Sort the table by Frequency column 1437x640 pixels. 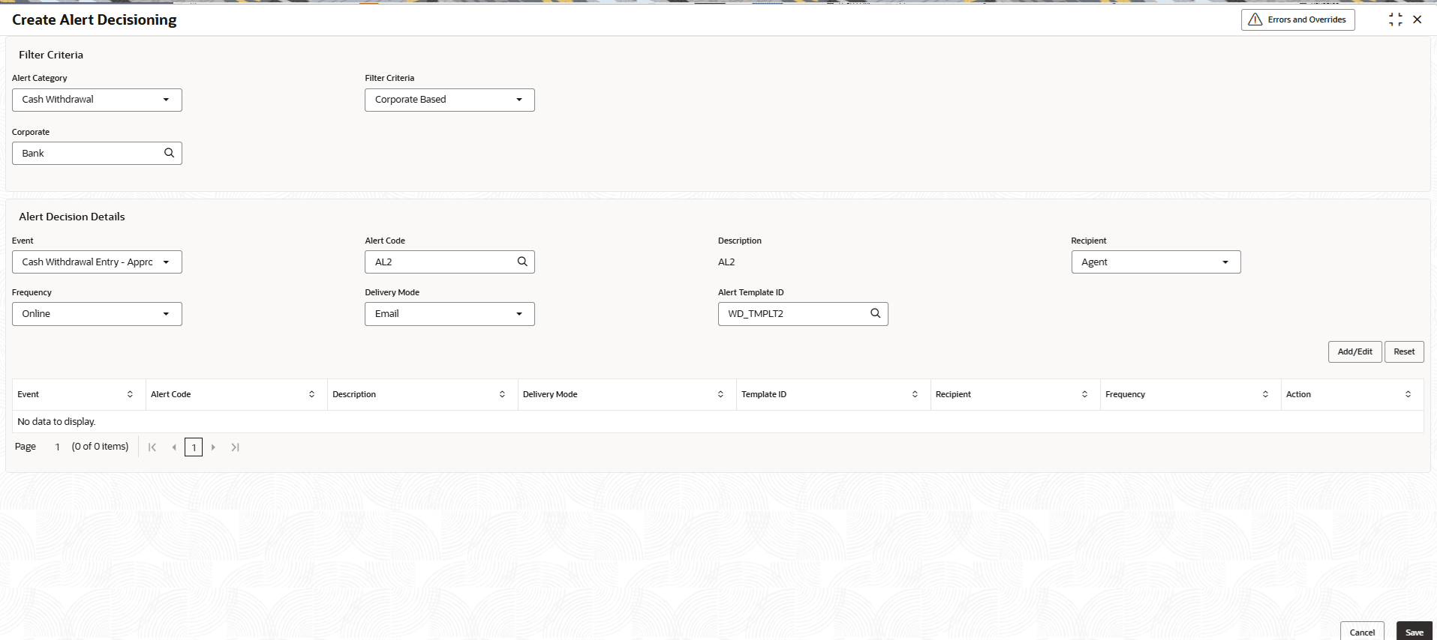point(1266,394)
